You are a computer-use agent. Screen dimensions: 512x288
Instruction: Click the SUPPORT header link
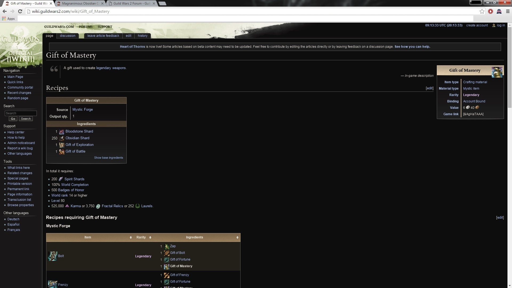tap(105, 27)
